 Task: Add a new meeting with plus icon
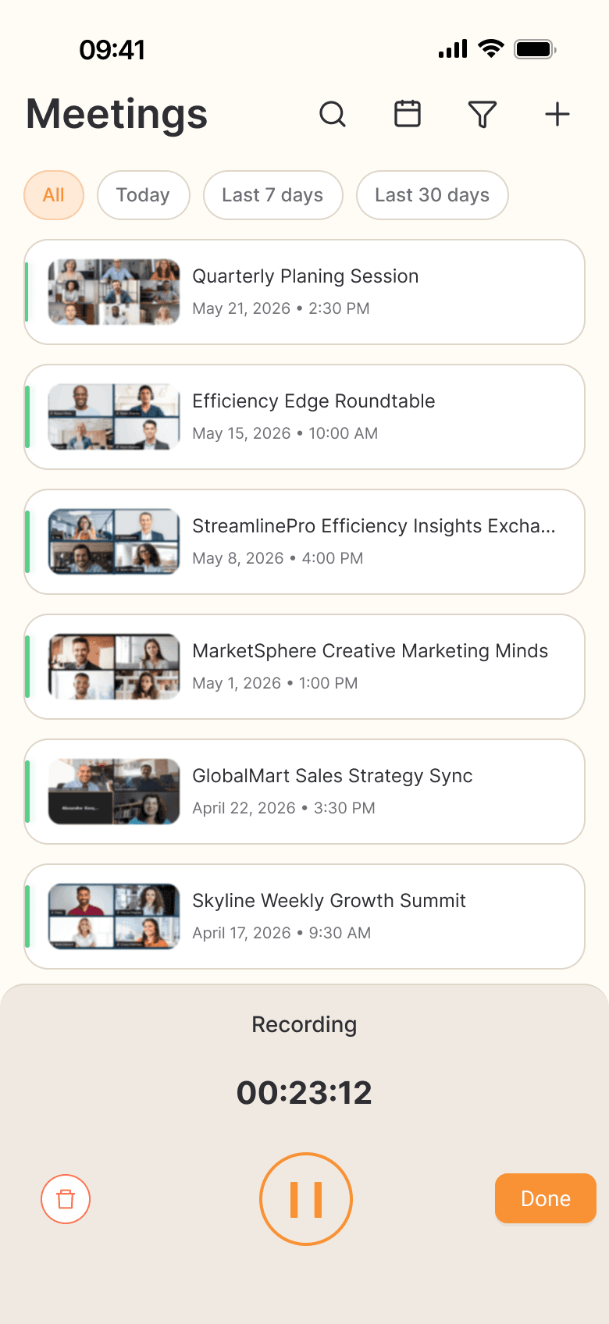pos(557,115)
